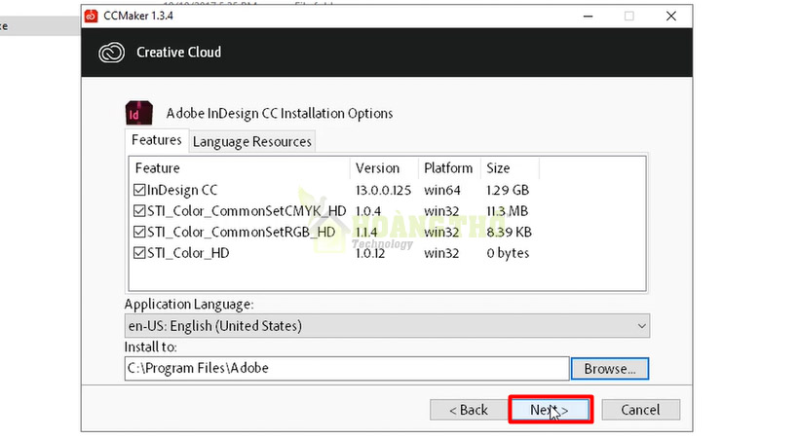Open the Application Language dropdown

[x=387, y=326]
